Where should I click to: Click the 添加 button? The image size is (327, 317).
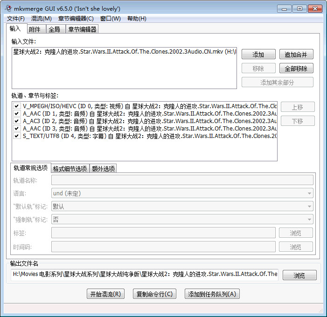[x=258, y=55]
